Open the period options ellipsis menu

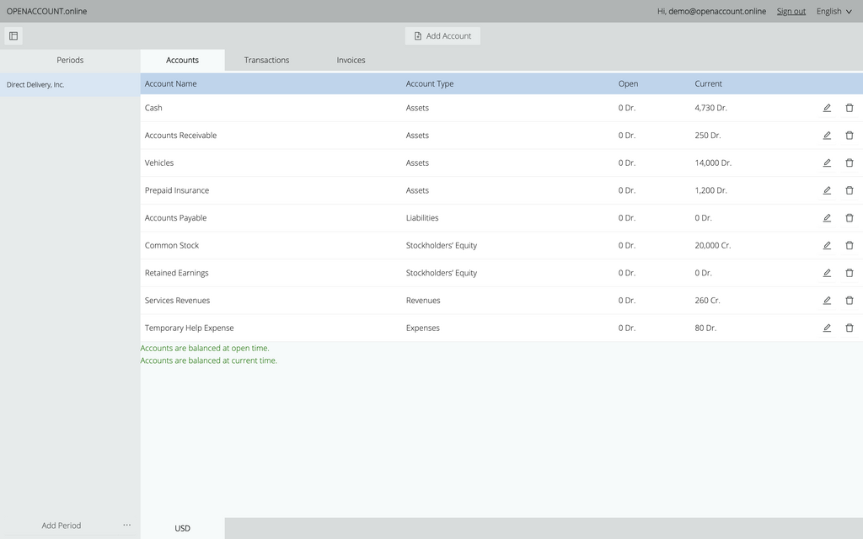point(127,526)
